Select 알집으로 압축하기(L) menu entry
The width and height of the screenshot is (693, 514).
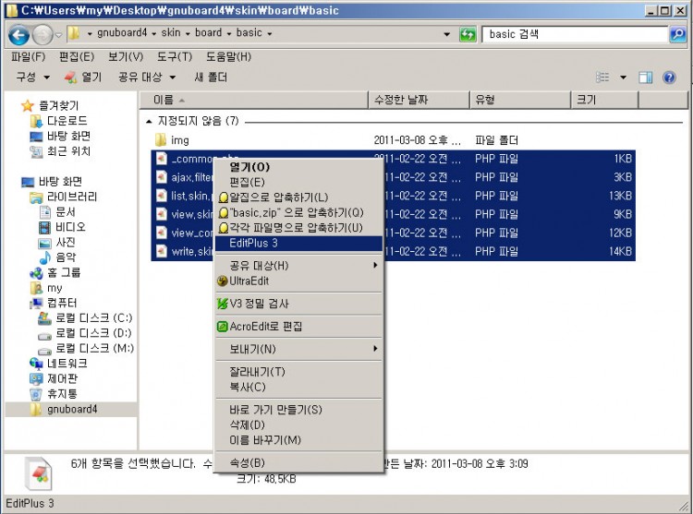click(x=298, y=197)
